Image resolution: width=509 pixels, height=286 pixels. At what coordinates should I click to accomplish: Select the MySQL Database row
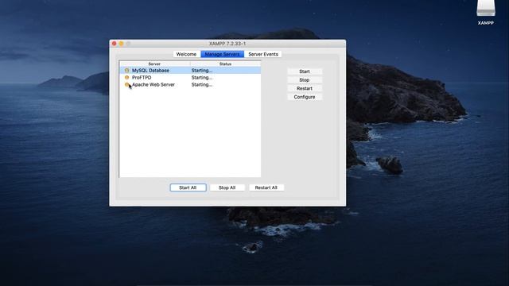point(190,71)
